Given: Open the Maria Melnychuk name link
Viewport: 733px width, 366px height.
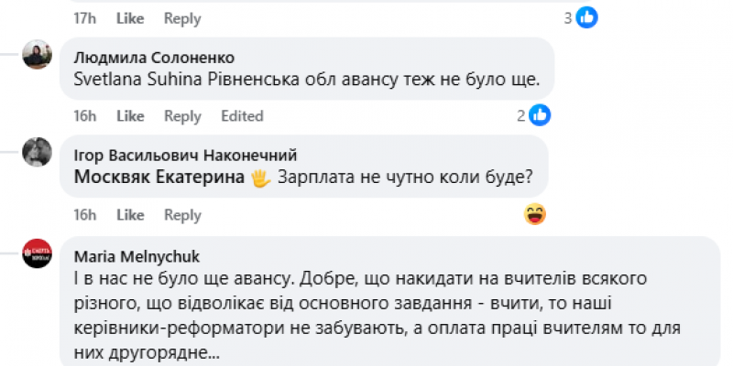Looking at the screenshot, I should (130, 255).
